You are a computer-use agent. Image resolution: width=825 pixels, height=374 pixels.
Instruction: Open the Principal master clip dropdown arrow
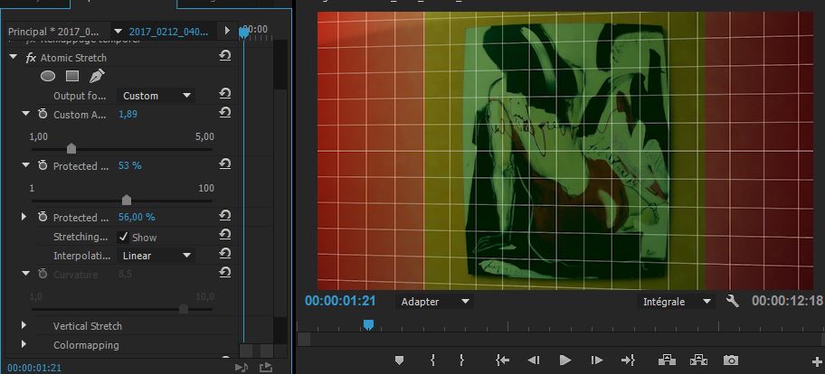click(x=118, y=32)
